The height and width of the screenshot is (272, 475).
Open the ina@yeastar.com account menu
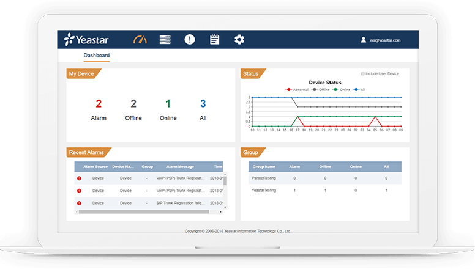[384, 40]
